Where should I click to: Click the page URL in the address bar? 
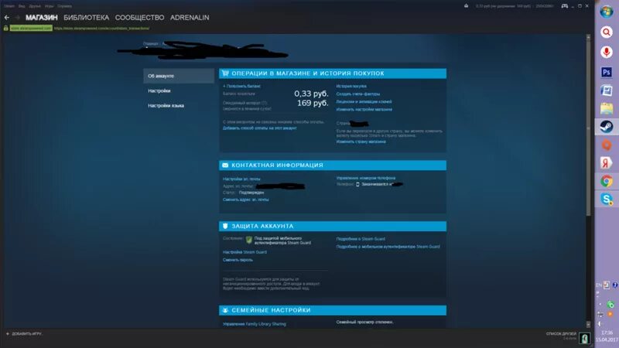102,28
